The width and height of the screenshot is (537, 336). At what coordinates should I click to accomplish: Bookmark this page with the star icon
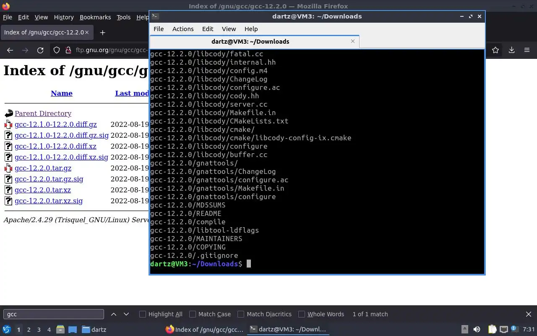(495, 50)
